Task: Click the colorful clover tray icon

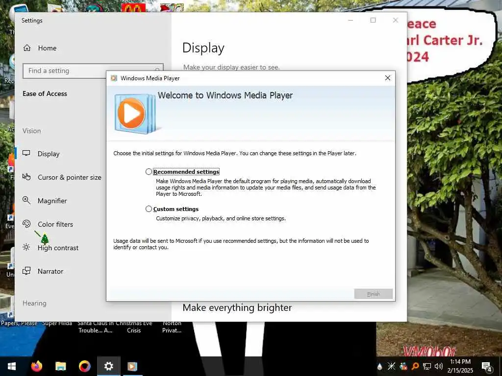Action: [x=403, y=366]
